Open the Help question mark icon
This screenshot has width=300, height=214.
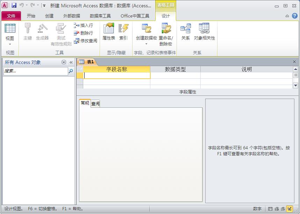(x=295, y=16)
